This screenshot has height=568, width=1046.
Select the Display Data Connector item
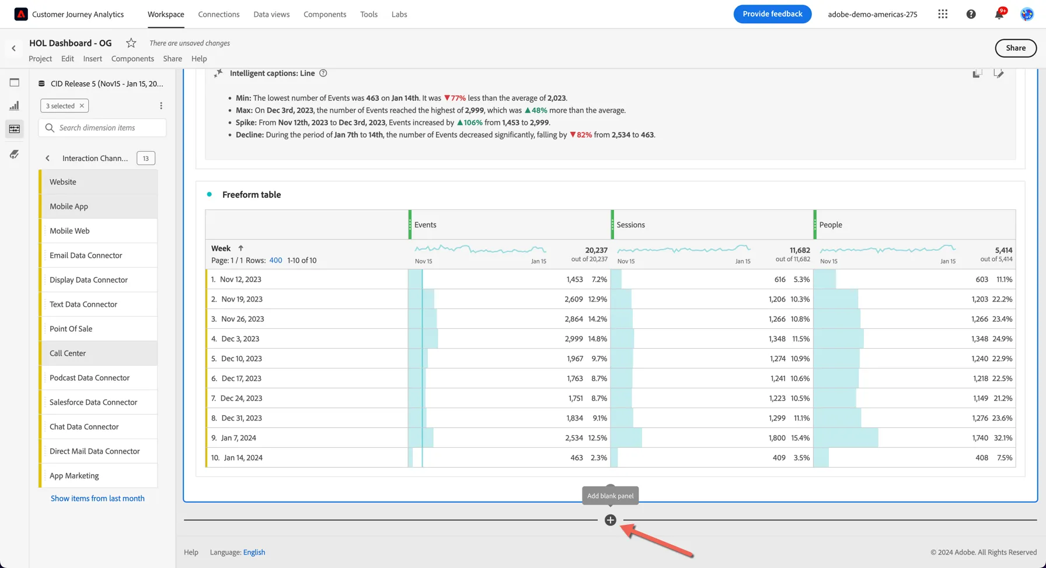98,280
